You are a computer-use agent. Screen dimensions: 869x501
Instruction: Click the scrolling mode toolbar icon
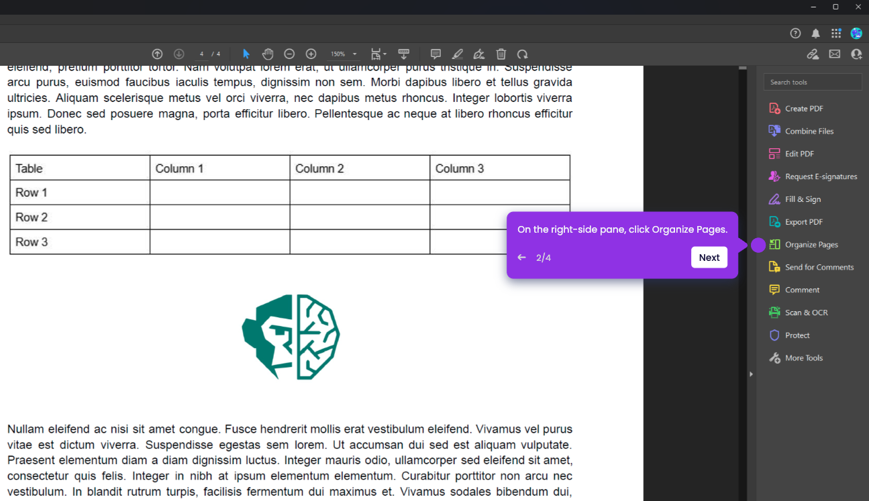coord(404,54)
